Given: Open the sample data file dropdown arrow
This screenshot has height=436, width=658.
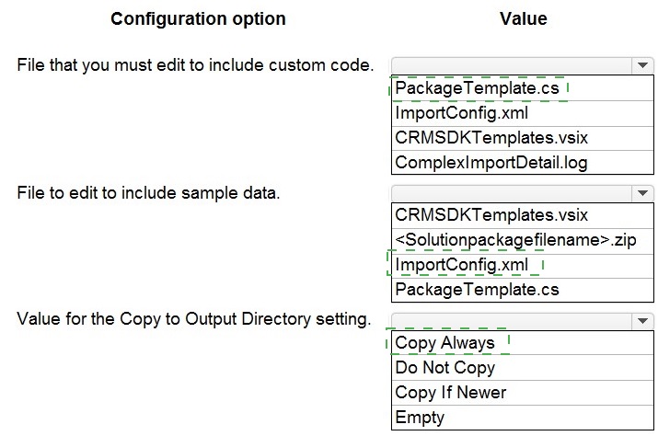Looking at the screenshot, I should [641, 193].
